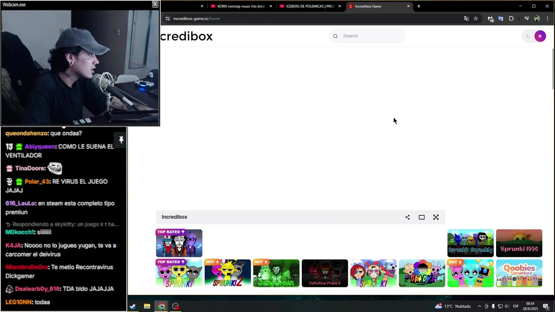
Task: Switch the ESP keyboard language
Action: [x=516, y=306]
